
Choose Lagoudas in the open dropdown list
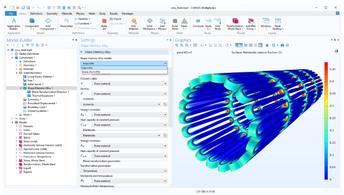[124, 68]
